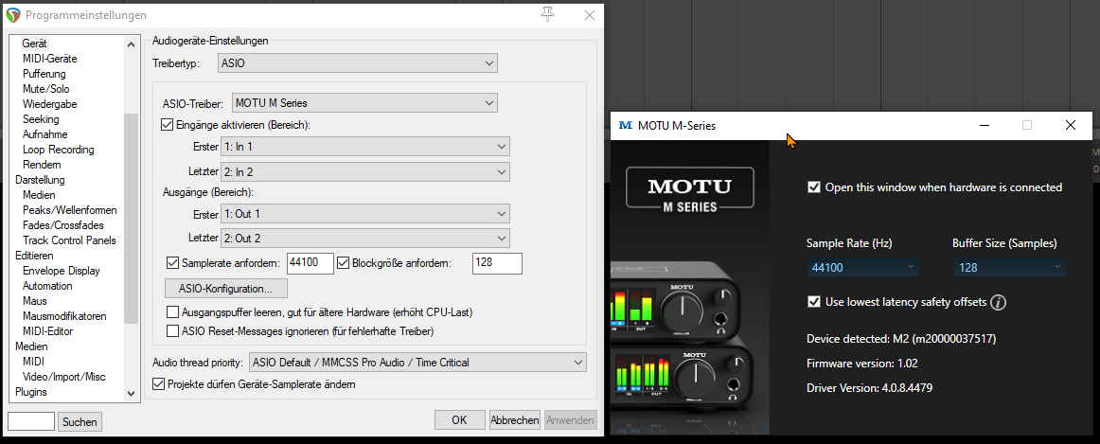Viewport: 1100px width, 444px height.
Task: Select Fades/Crossfades in settings tree
Action: [63, 225]
